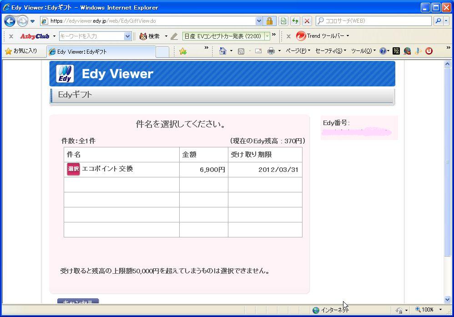
Task: Show more favorites bar items via chevron
Action: [x=206, y=48]
